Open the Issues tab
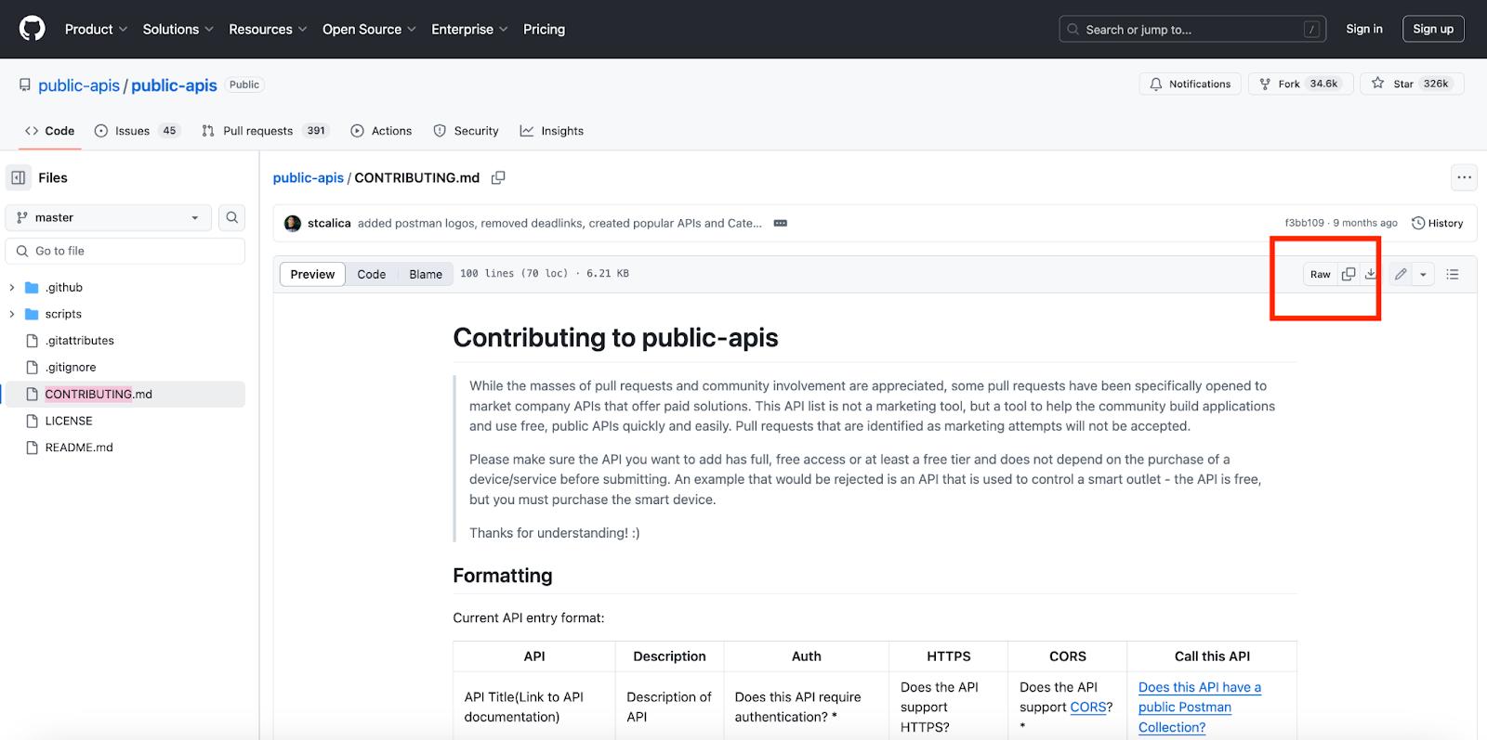The image size is (1487, 740). pos(132,131)
